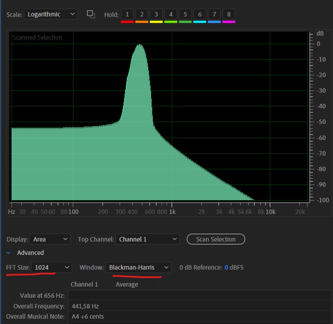Image resolution: width=333 pixels, height=324 pixels.
Task: Click the 0 dB Reference value
Action: pos(226,267)
